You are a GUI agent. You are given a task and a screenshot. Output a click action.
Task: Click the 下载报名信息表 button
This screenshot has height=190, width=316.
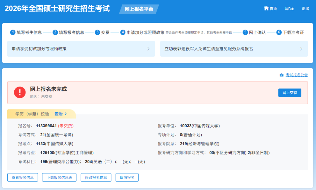59,177
